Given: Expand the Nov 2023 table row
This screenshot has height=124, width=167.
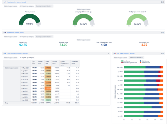Looking at the screenshot, I should 22,85.
